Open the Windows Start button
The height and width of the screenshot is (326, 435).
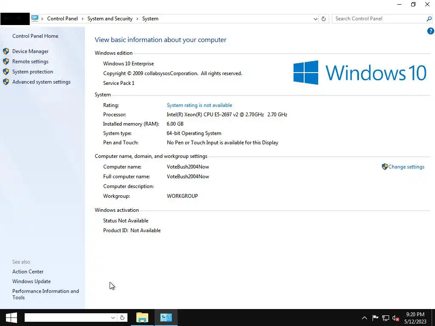point(11,318)
